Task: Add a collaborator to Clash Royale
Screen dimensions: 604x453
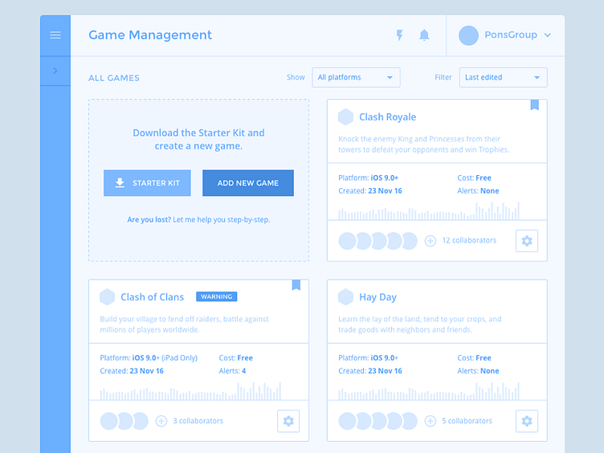Action: (x=431, y=241)
